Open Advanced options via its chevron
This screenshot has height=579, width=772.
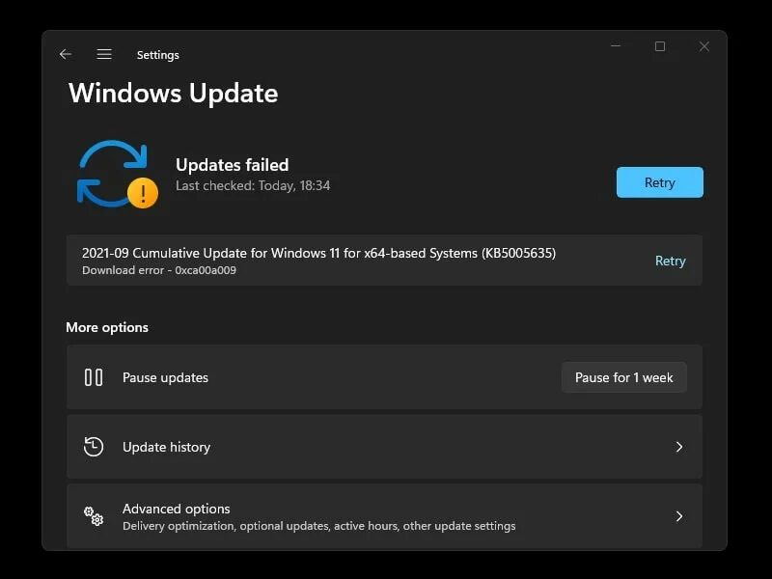point(679,516)
